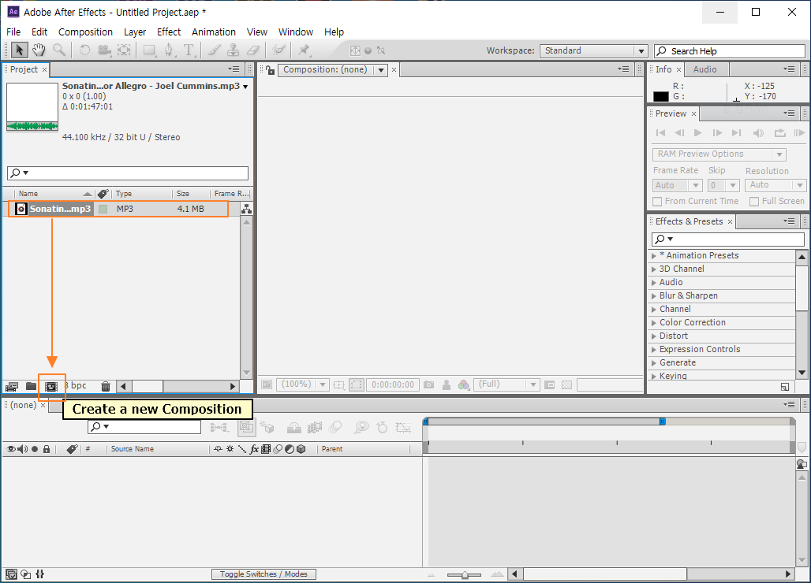Click Search Help input field

click(730, 51)
